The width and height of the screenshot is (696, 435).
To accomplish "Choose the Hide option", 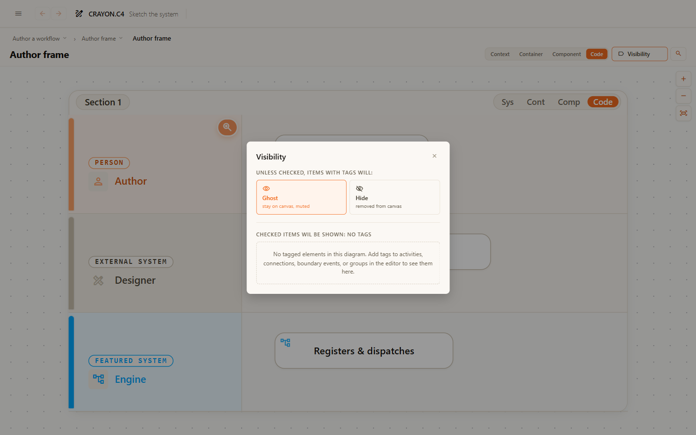I will (x=394, y=197).
